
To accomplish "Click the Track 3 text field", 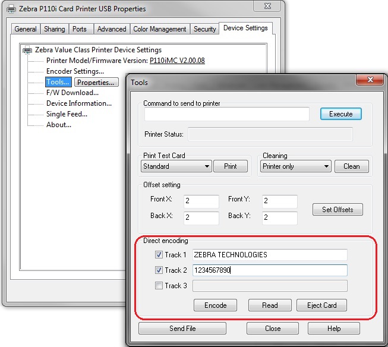I will click(270, 286).
